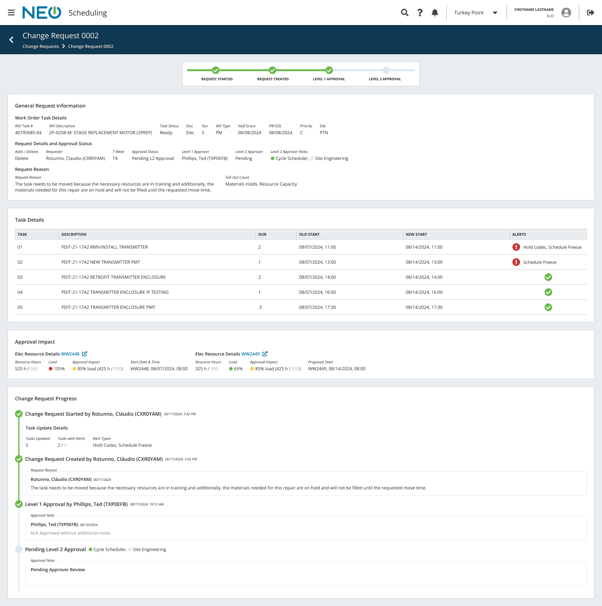Image resolution: width=602 pixels, height=606 pixels.
Task: Click the NEW START column header
Action: (x=416, y=234)
